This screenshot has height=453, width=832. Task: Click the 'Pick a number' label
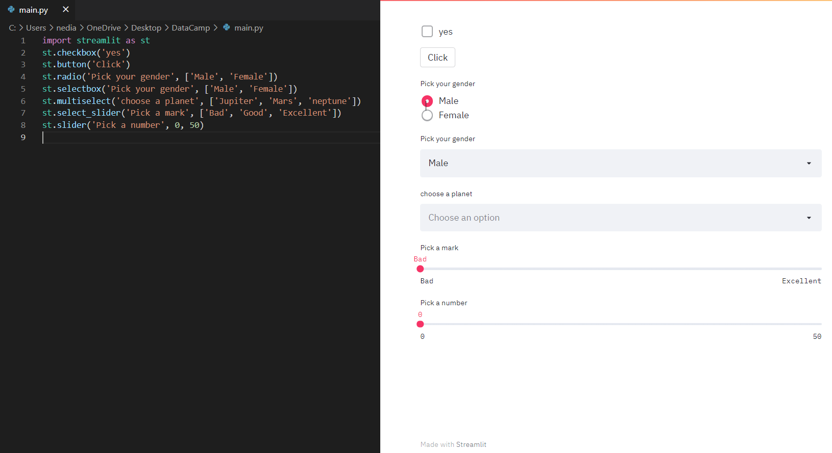444,303
